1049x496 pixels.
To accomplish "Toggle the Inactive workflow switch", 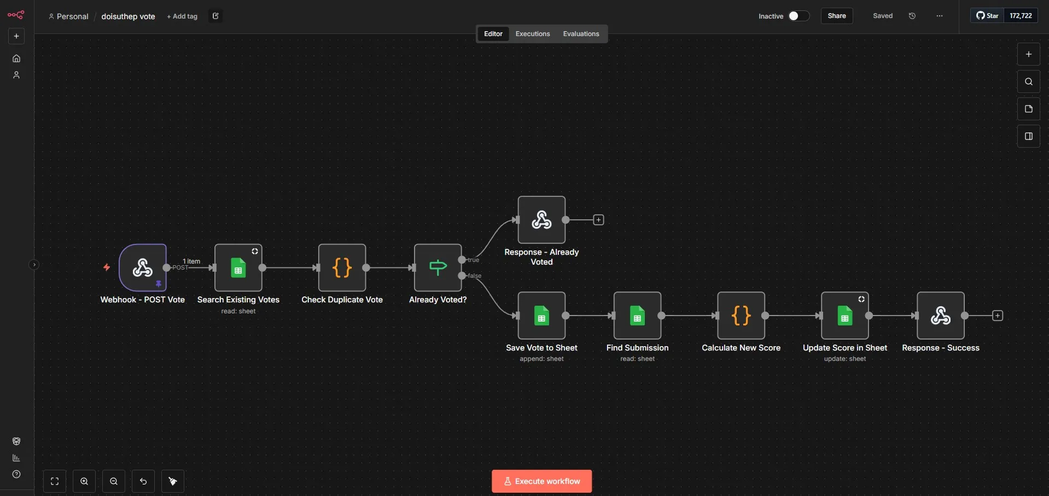I will pyautogui.click(x=798, y=16).
